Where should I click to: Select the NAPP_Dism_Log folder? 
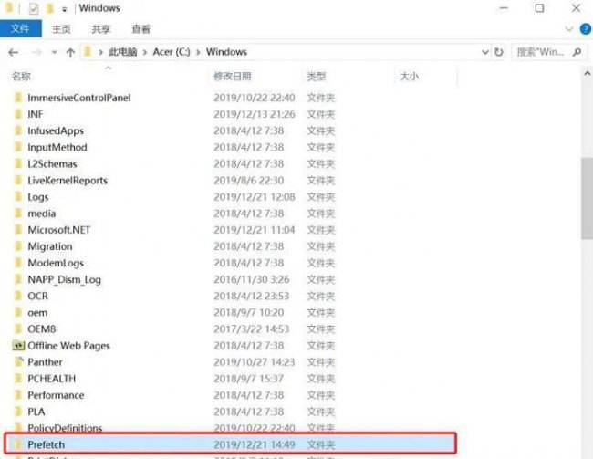point(64,279)
